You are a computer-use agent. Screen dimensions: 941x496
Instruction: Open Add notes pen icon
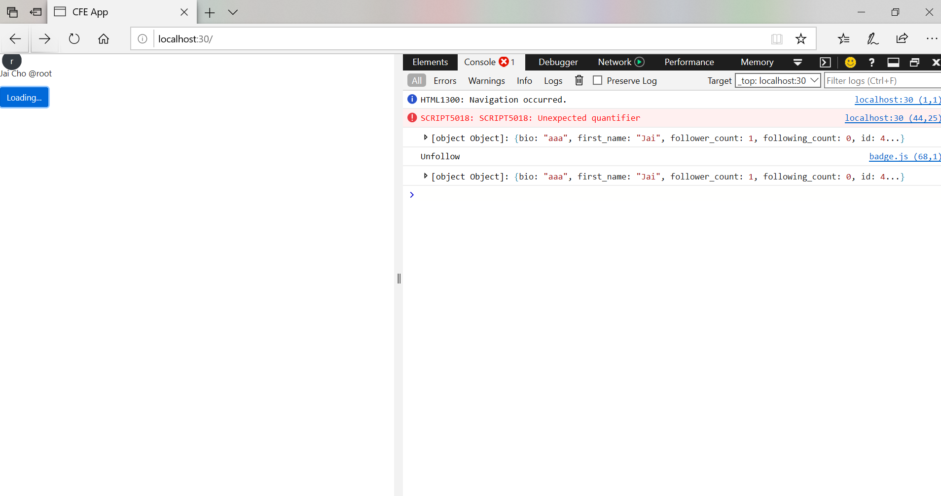pyautogui.click(x=873, y=39)
